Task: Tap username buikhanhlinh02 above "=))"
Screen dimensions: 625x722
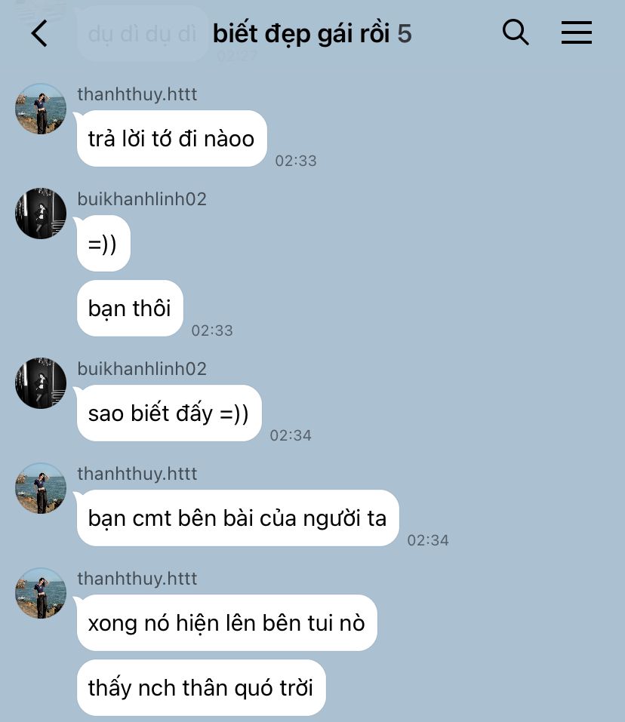Action: pyautogui.click(x=142, y=199)
